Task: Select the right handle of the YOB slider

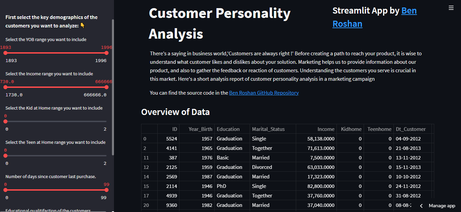Action: pyautogui.click(x=106, y=53)
